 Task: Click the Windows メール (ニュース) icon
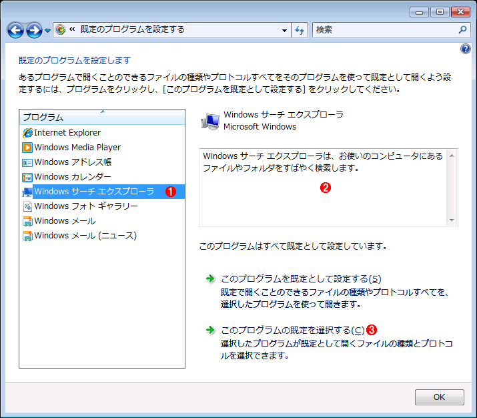click(27, 236)
